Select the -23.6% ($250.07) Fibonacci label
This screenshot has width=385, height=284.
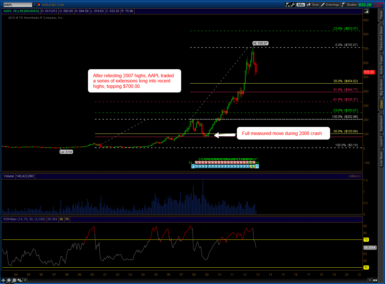pos(345,111)
